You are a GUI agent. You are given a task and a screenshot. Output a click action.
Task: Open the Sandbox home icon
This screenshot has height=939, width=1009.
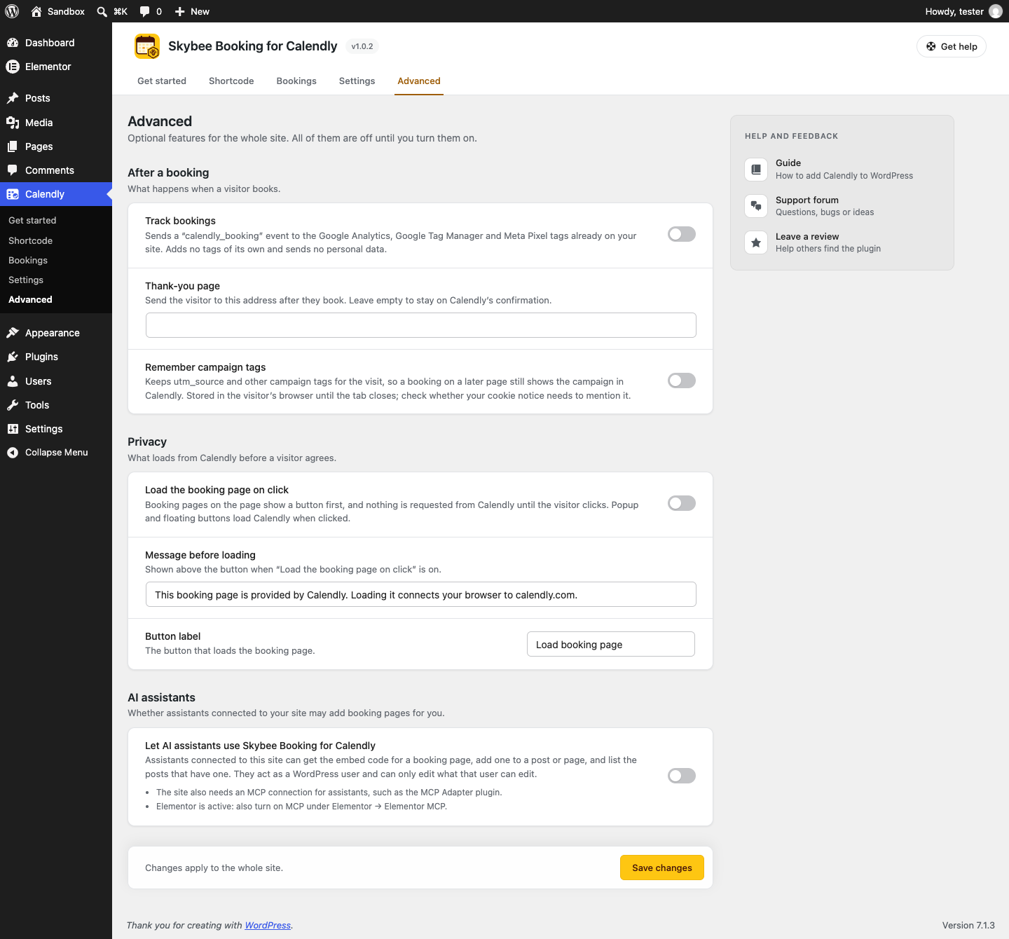[36, 11]
